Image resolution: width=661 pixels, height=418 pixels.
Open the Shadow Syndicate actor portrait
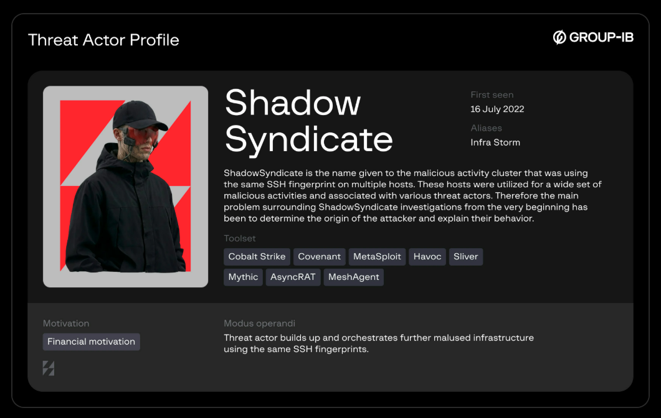125,187
